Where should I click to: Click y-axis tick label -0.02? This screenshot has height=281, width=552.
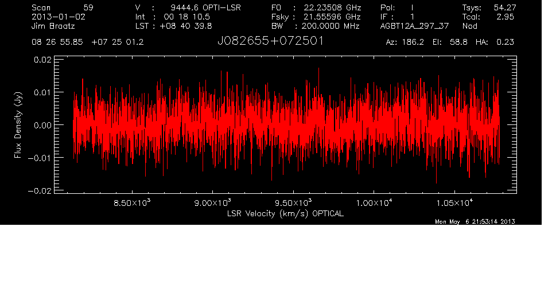point(40,190)
